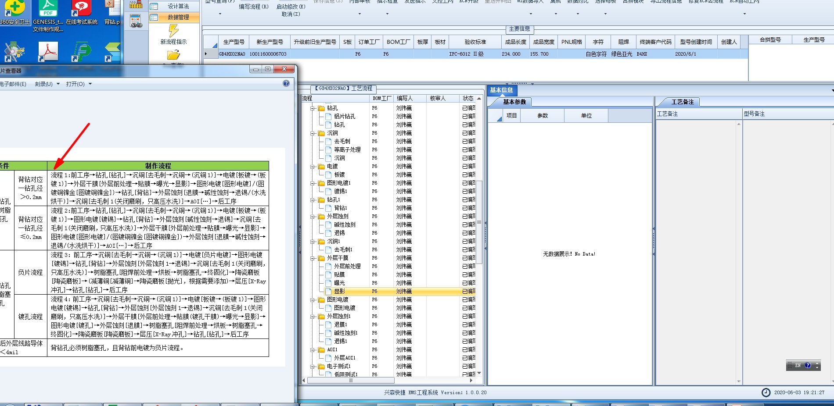Collapse the 电镀 tree node
The width and height of the screenshot is (834, 406).
coord(313,167)
